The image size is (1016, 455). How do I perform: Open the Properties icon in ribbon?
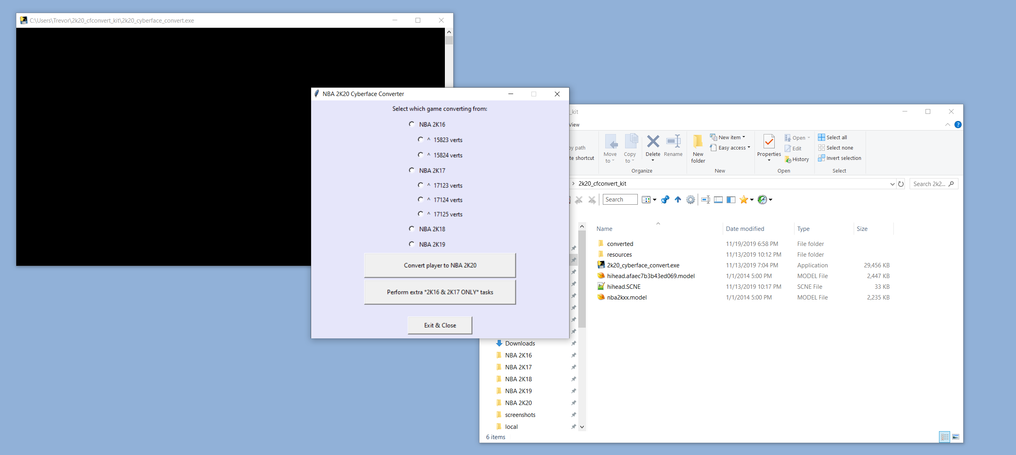pyautogui.click(x=769, y=142)
